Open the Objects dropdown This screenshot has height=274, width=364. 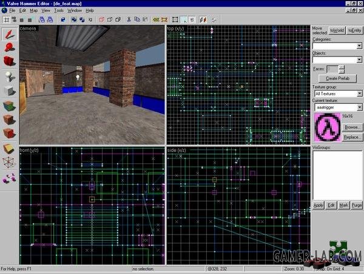point(359,60)
